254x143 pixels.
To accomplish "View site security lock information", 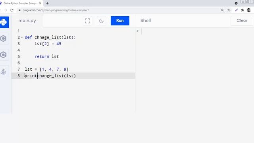I will coord(19,10).
